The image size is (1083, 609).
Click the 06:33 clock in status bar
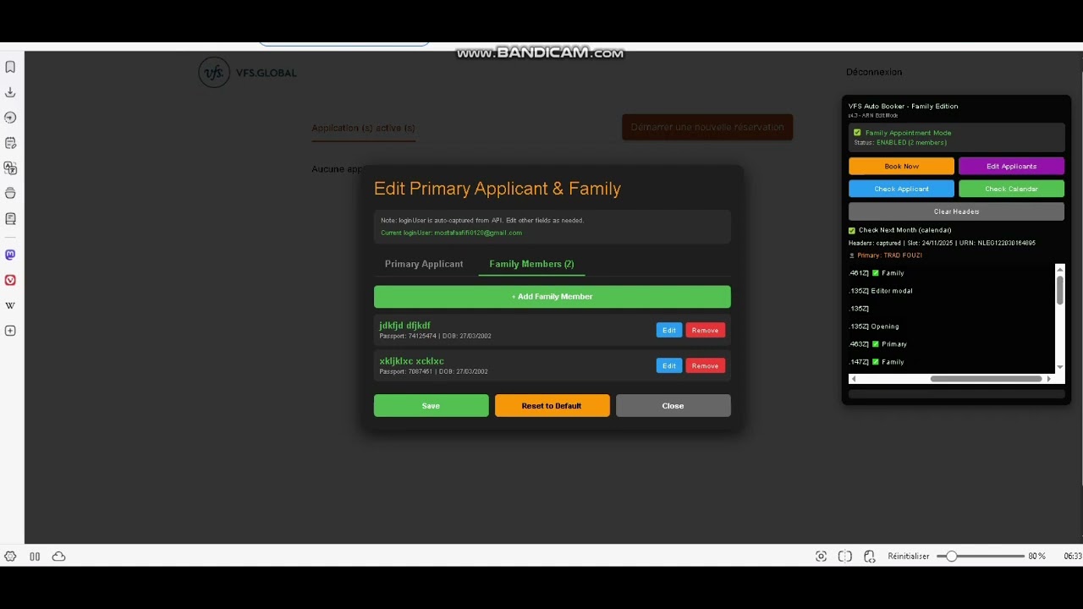[x=1073, y=557]
